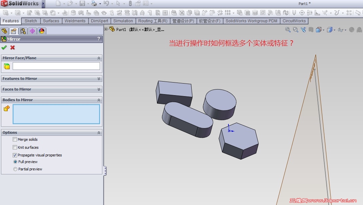Expand Part1 flyout tree node
This screenshot has width=363, height=205.
[x=106, y=29]
